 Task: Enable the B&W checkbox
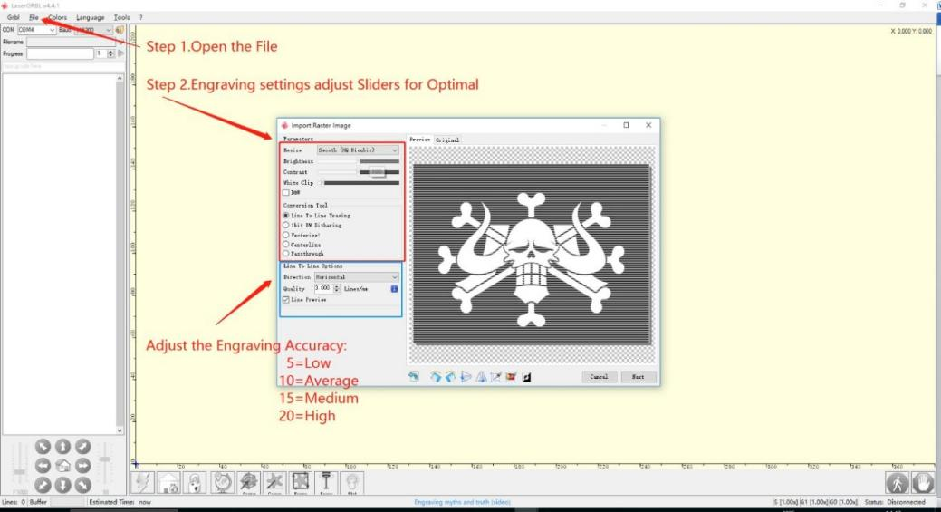(x=287, y=193)
